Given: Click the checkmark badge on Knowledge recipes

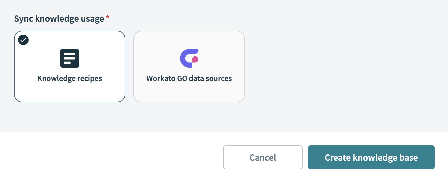Looking at the screenshot, I should (x=23, y=40).
